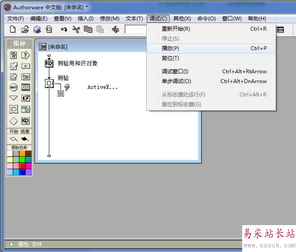This screenshot has height=252, width=296.
Task: Click the 测验 framework icon on flowline
Action: 49,83
